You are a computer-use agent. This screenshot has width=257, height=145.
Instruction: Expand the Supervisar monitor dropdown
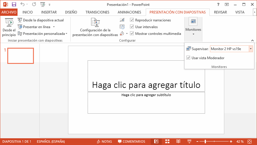(251, 49)
